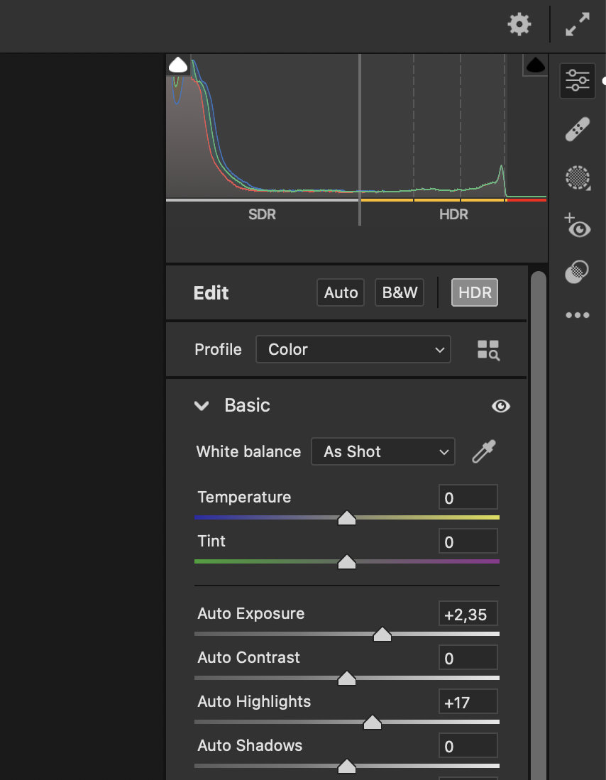The image size is (606, 780).
Task: Toggle highlight clipping warning in histogram
Action: pos(535,65)
